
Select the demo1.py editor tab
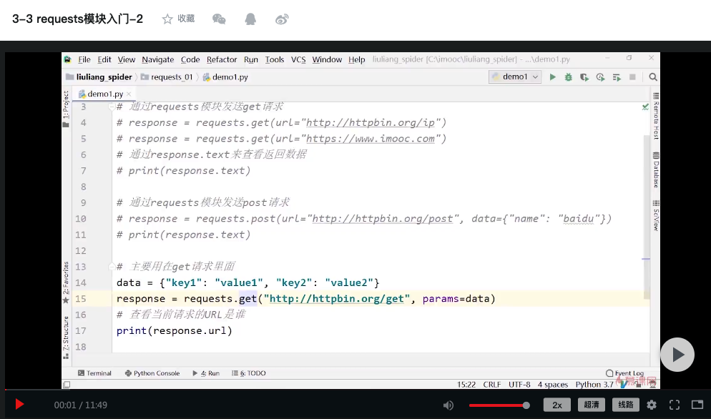[x=104, y=94]
